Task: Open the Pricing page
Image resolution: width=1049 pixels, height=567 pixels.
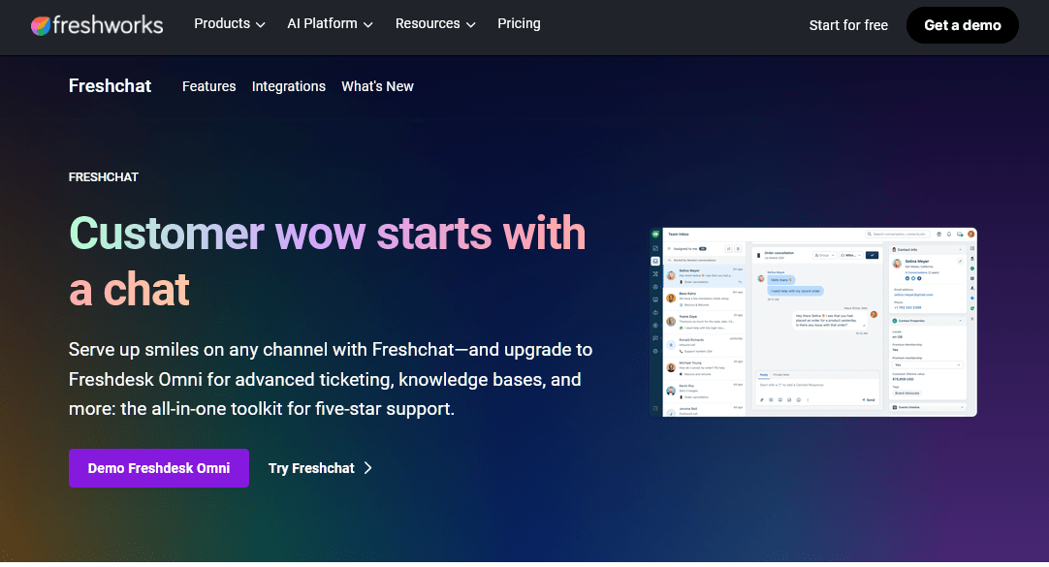Action: pyautogui.click(x=519, y=23)
